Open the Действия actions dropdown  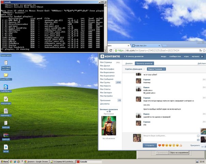click(x=202, y=63)
